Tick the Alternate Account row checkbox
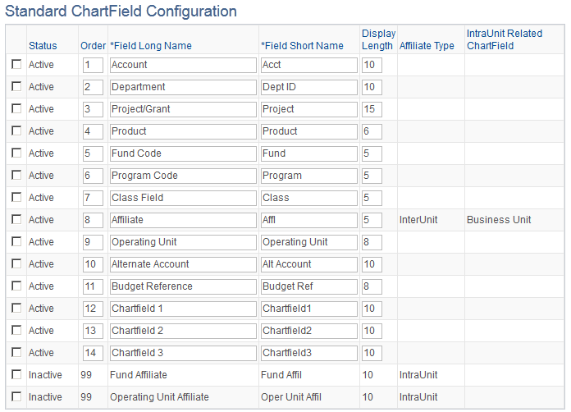The height and width of the screenshot is (412, 571). coord(16,263)
